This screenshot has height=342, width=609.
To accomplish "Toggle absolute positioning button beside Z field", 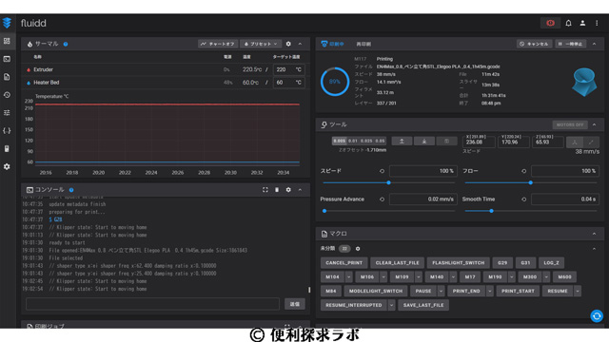I will click(x=575, y=142).
